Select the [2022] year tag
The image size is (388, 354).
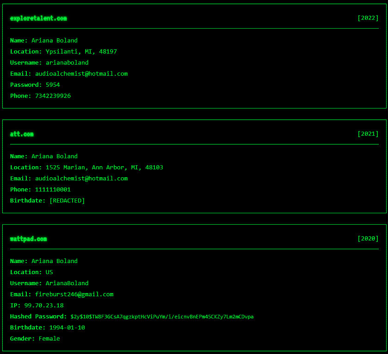click(x=368, y=18)
